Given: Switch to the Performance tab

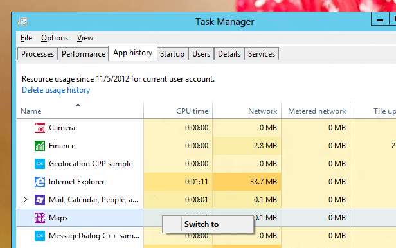Looking at the screenshot, I should [84, 54].
